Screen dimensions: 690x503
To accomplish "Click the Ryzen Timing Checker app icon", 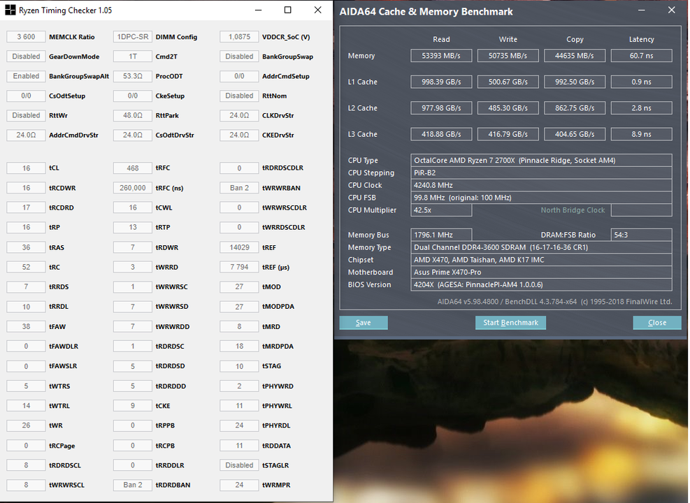I will (10, 10).
